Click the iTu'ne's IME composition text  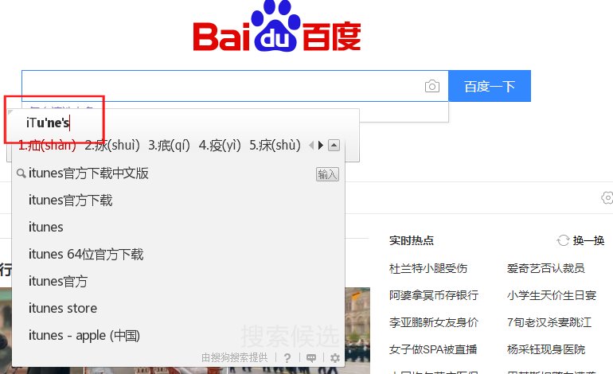[x=48, y=123]
